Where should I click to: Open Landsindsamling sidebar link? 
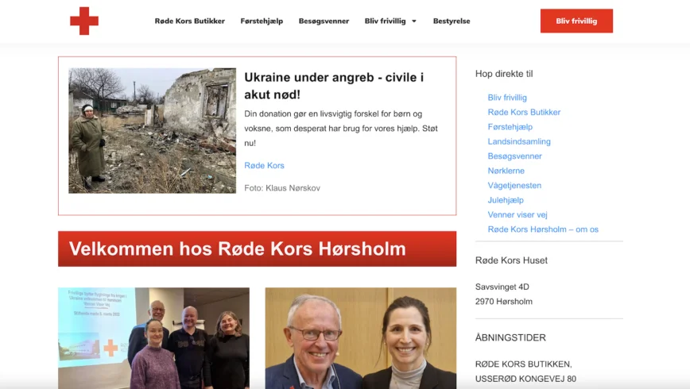(519, 141)
